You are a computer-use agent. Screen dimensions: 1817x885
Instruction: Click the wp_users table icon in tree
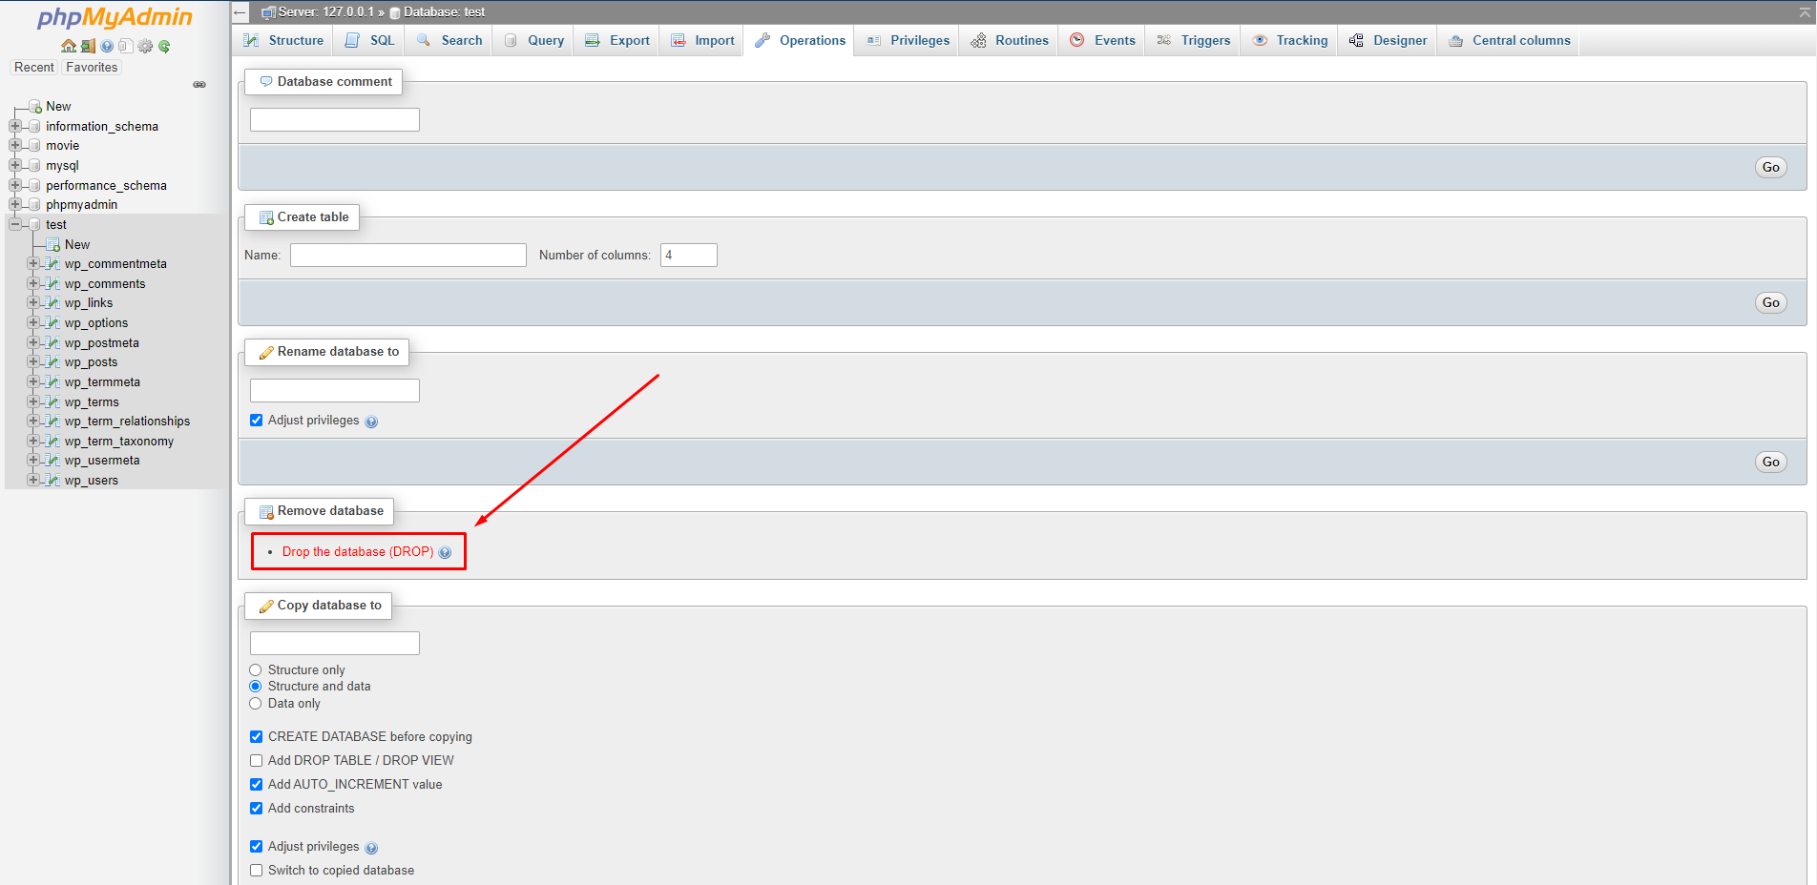point(53,480)
